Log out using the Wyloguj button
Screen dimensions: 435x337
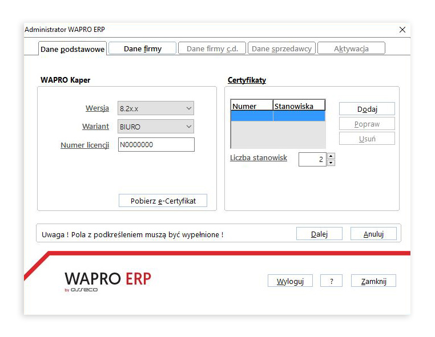point(290,281)
